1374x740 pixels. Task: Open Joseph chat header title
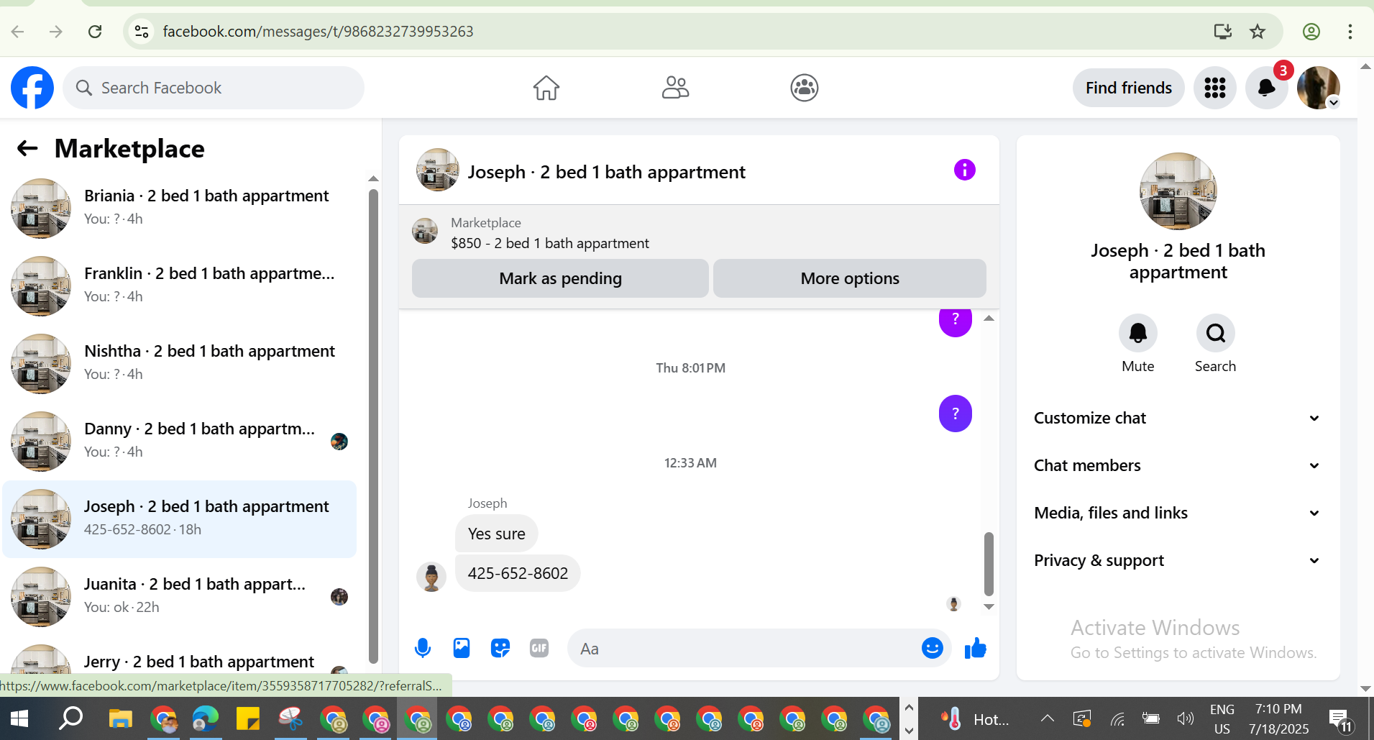pyautogui.click(x=606, y=172)
